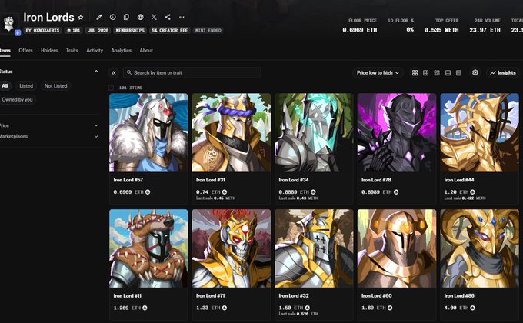The width and height of the screenshot is (523, 323).
Task: Open the Items tab
Action: [5, 51]
